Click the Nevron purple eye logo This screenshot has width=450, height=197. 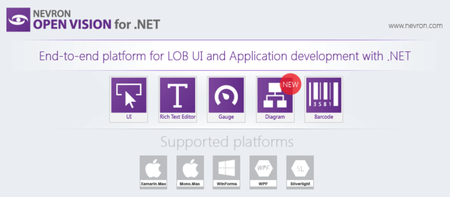tap(18, 20)
